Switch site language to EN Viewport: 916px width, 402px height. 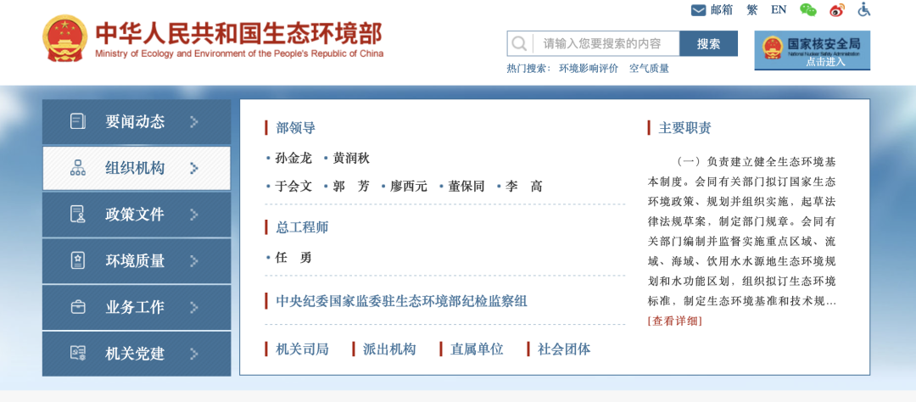(x=779, y=10)
